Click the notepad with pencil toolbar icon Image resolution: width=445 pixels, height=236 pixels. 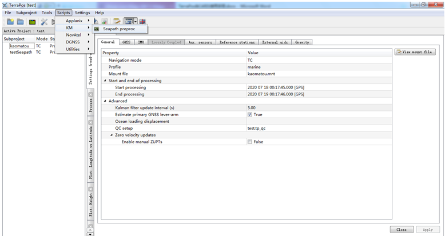click(x=116, y=22)
